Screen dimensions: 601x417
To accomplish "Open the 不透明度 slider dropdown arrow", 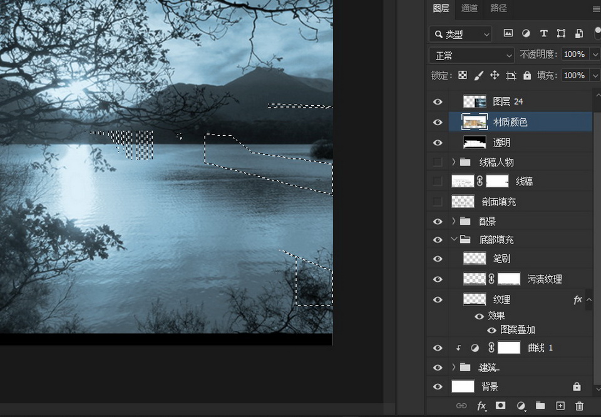I will coord(595,55).
